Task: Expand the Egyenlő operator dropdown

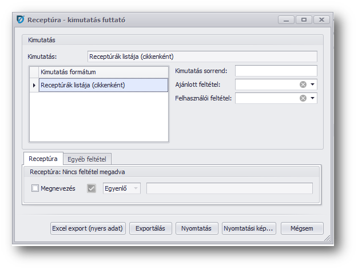Action: pyautogui.click(x=136, y=188)
